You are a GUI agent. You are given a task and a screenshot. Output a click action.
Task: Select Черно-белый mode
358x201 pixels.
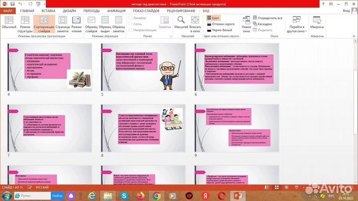tap(219, 30)
